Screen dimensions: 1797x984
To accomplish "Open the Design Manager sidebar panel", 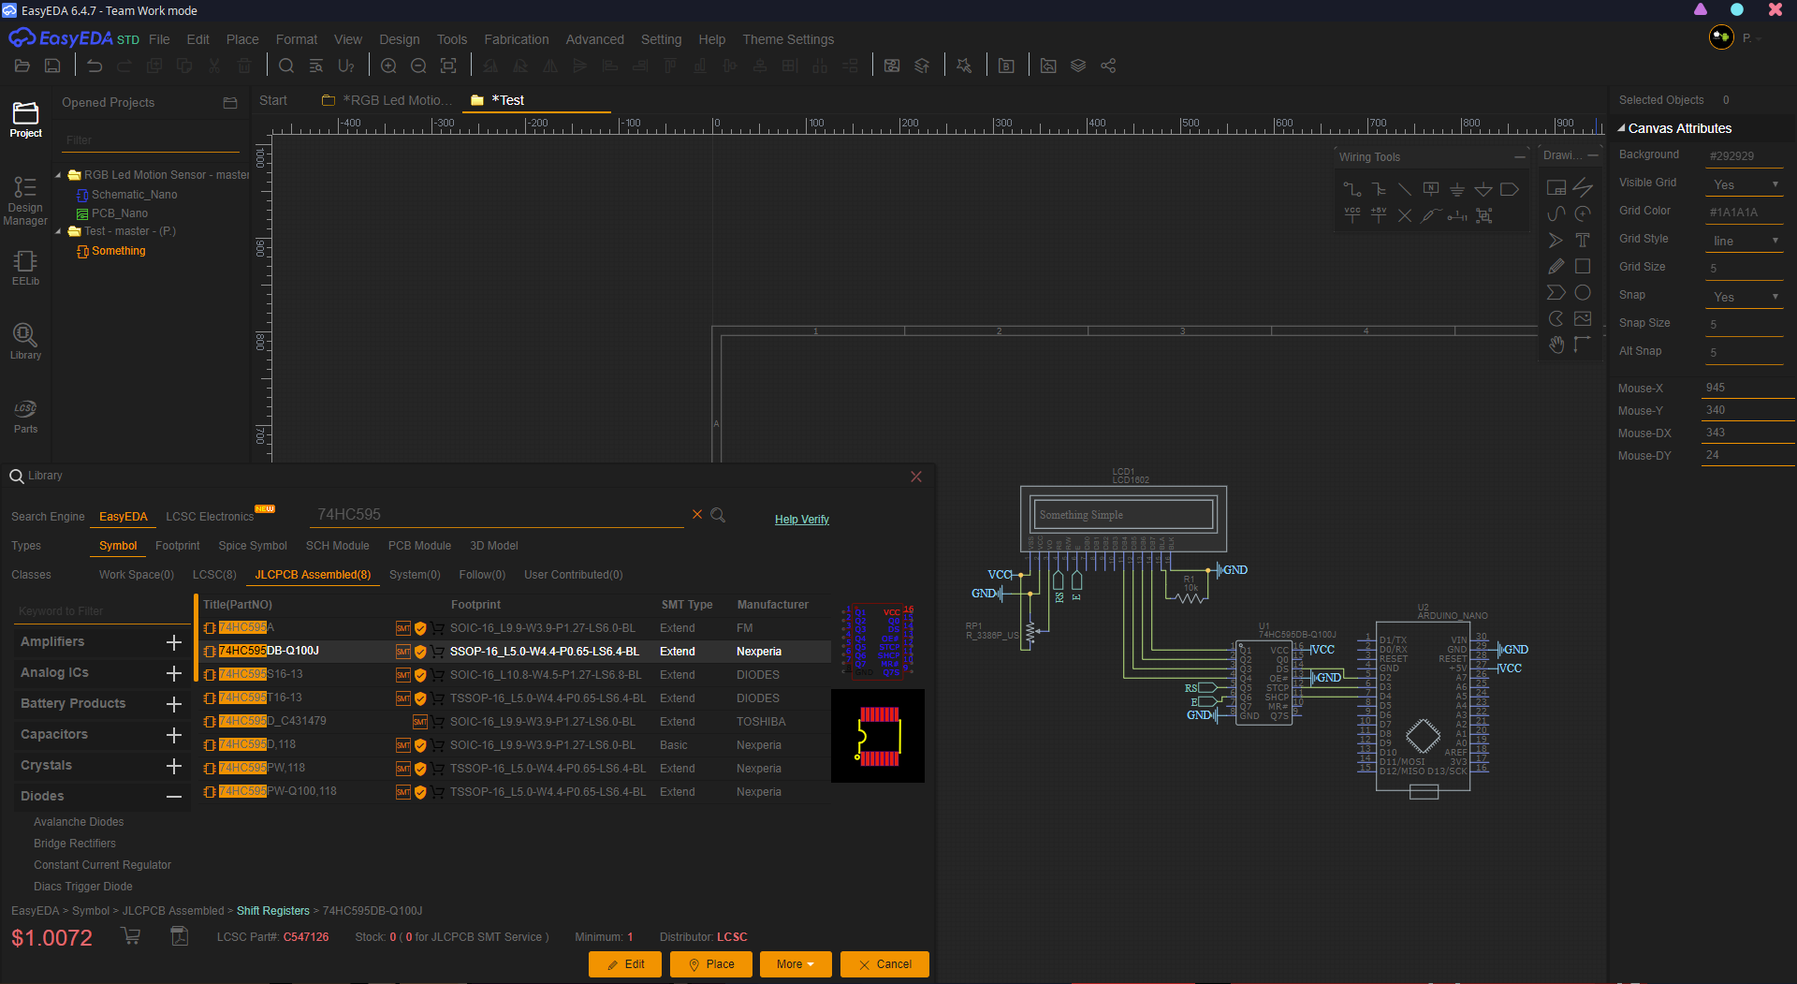I will [x=25, y=201].
